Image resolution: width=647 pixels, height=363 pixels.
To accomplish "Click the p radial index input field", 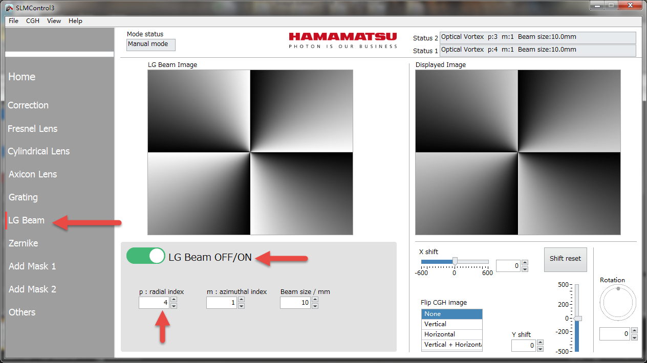I will click(x=154, y=303).
